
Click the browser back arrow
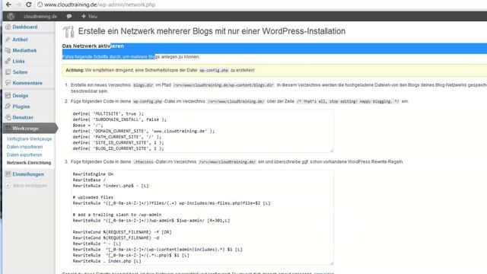pyautogui.click(x=8, y=5)
